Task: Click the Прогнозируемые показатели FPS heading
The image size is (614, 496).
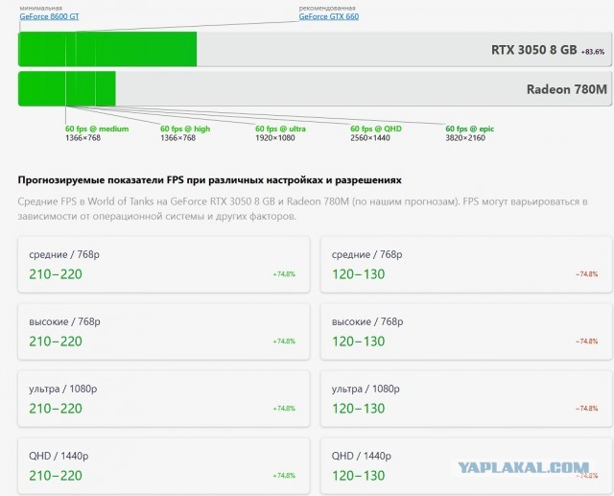Action: pyautogui.click(x=209, y=180)
